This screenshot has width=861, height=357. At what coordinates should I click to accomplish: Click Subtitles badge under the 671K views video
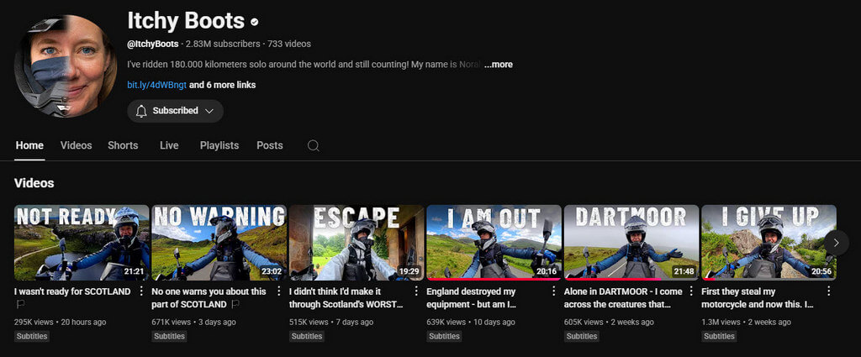tap(169, 336)
